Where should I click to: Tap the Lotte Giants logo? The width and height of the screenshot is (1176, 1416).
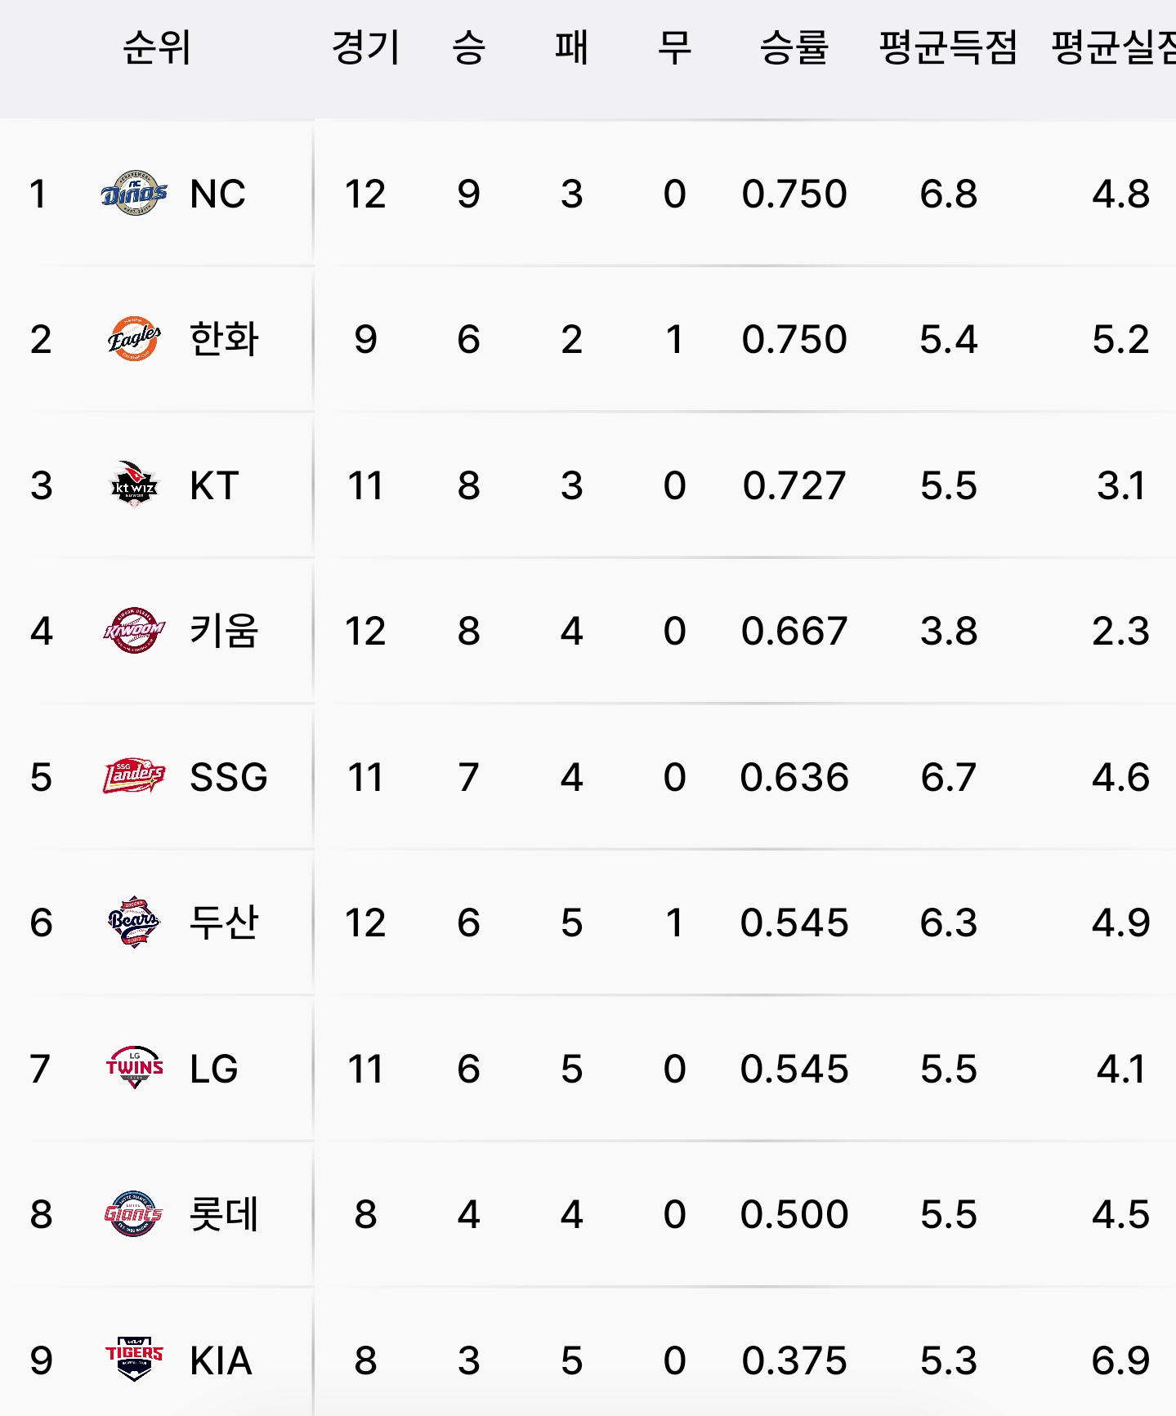pos(134,1214)
